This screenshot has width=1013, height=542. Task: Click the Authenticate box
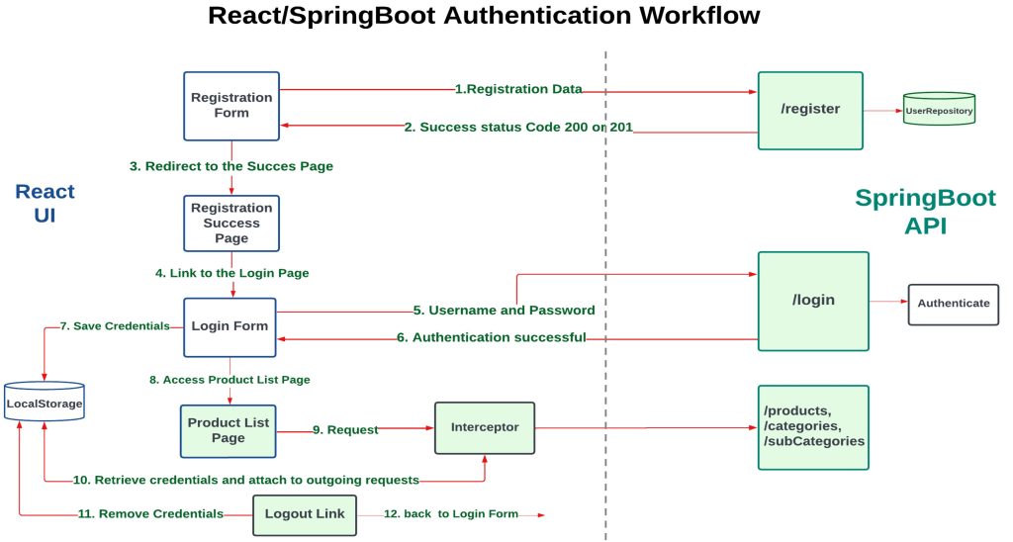953,304
